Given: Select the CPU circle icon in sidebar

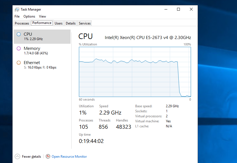Looking at the screenshot, I should pos(19,34).
